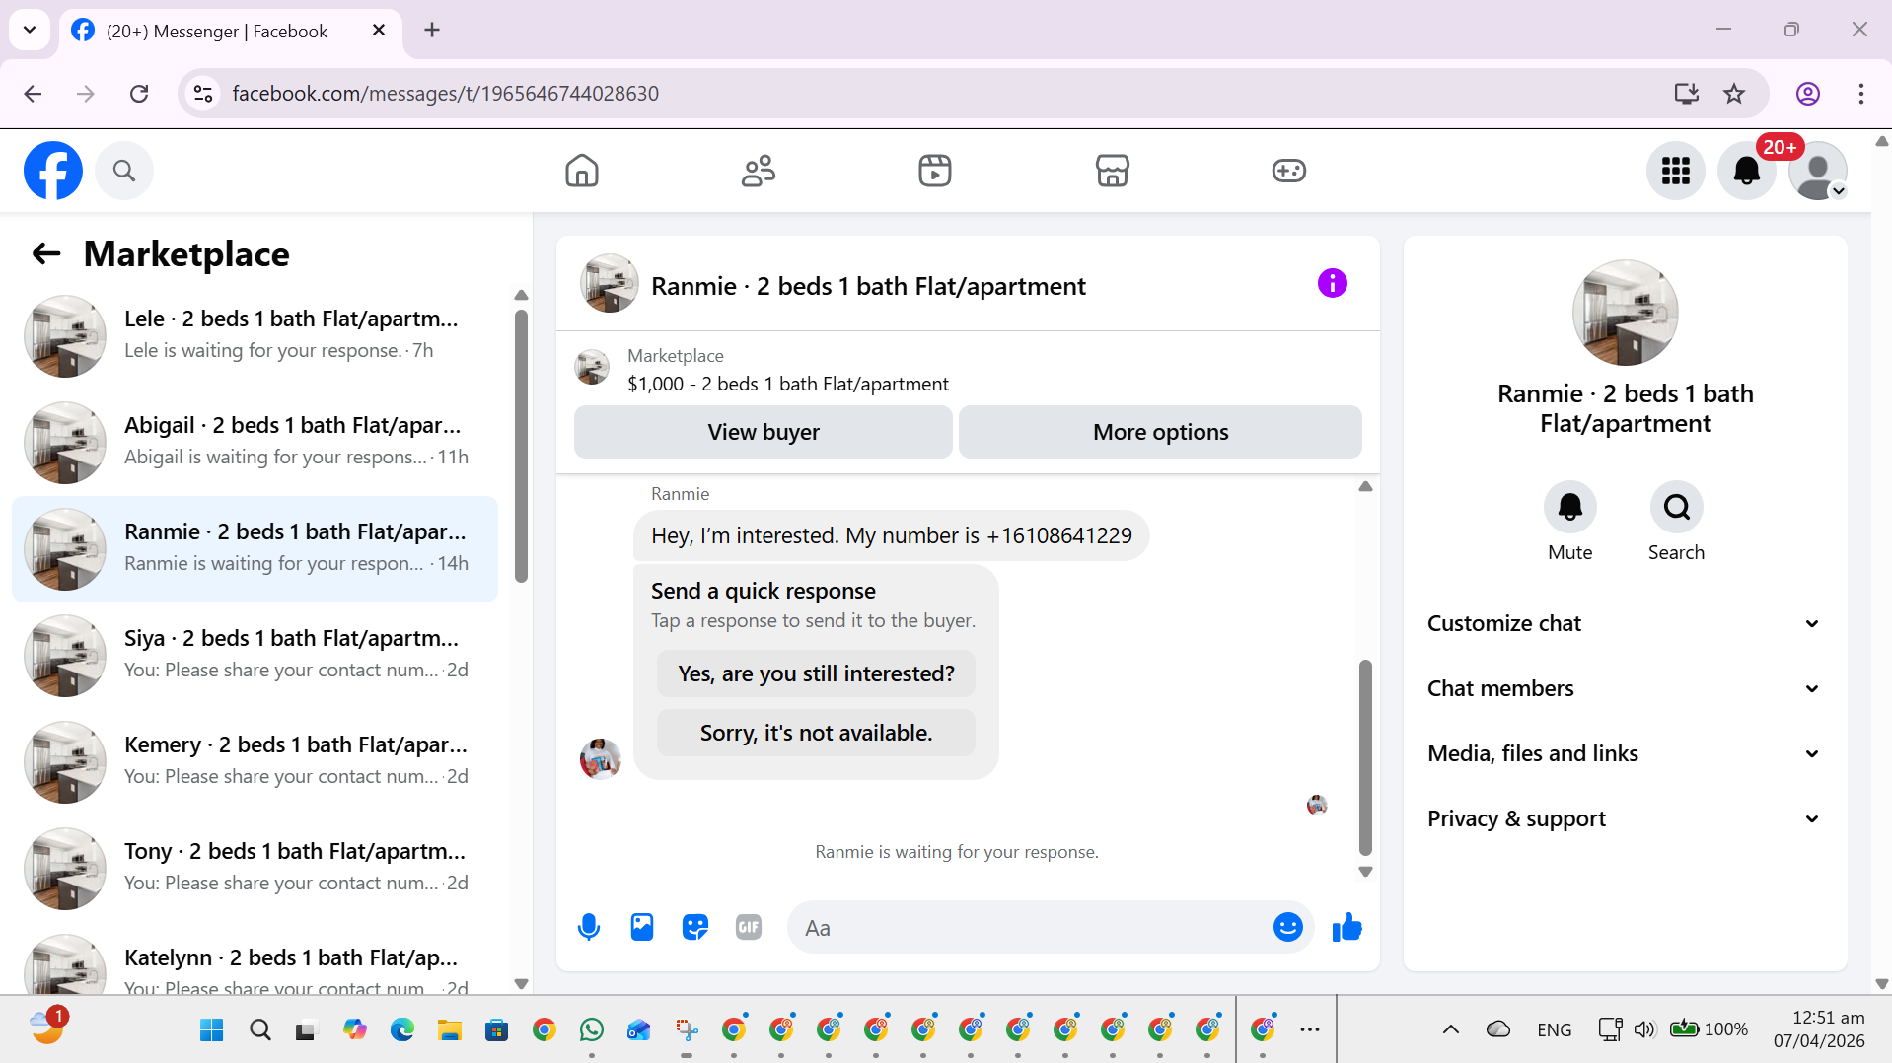The height and width of the screenshot is (1063, 1892).
Task: Click the Ranmie chat header title
Action: pyautogui.click(x=868, y=286)
